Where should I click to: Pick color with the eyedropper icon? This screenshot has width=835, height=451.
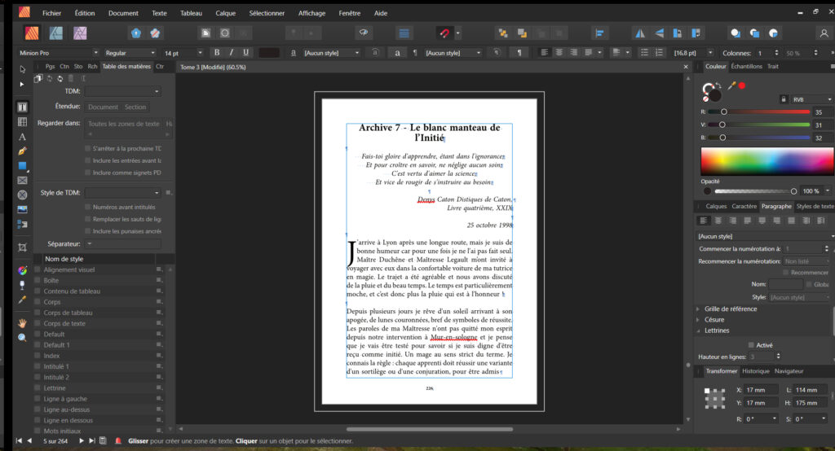tap(731, 85)
